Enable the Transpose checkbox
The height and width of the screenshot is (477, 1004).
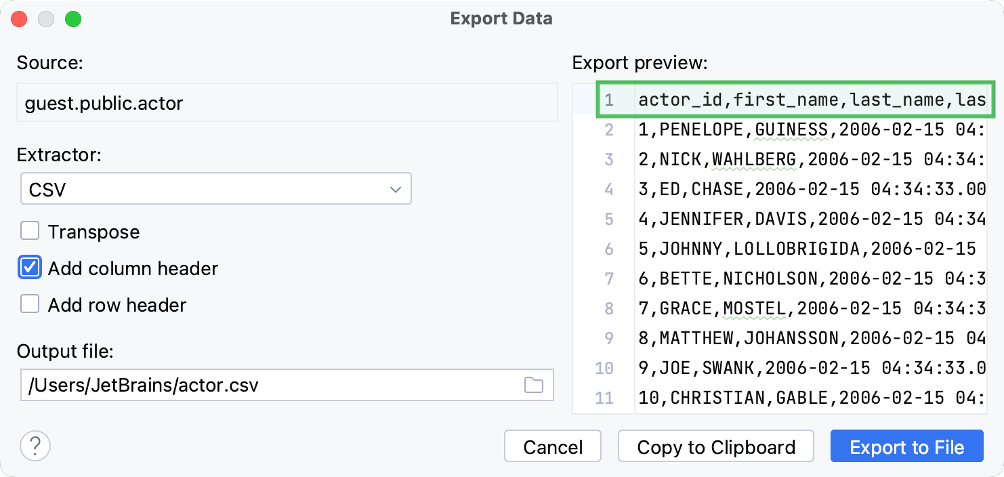pos(30,231)
